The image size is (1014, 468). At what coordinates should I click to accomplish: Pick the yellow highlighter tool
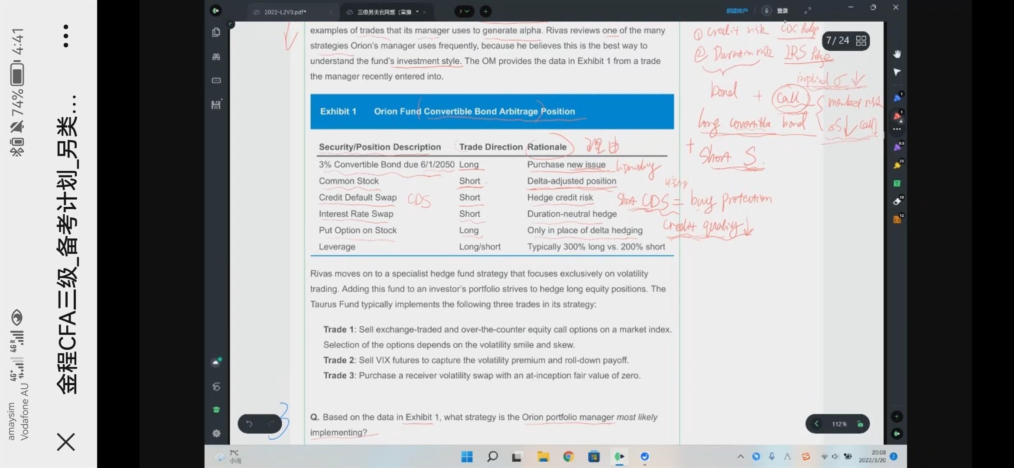click(897, 166)
